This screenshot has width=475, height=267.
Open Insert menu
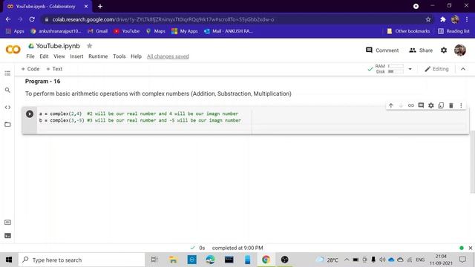[76, 56]
